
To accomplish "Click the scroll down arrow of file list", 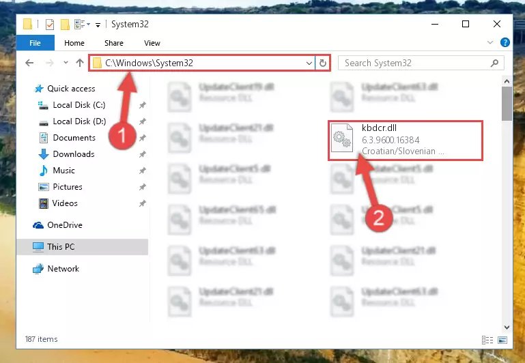I will pos(507,328).
